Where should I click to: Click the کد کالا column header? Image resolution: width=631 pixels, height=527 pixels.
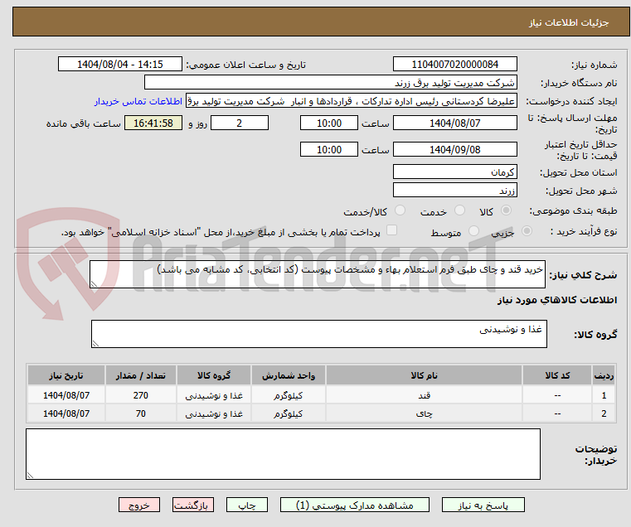(x=557, y=375)
